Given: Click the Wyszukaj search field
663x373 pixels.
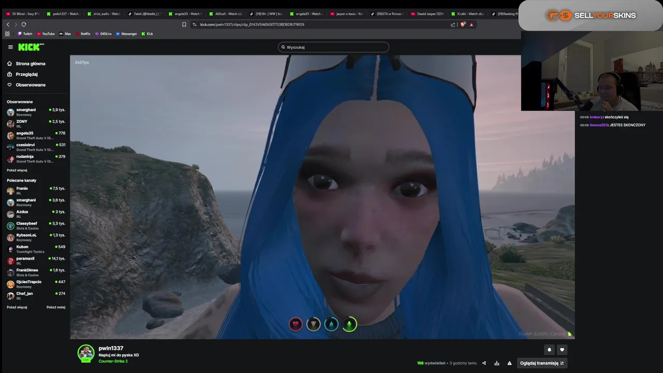Looking at the screenshot, I should coord(333,47).
